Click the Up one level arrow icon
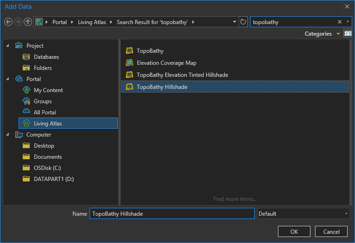 28,22
